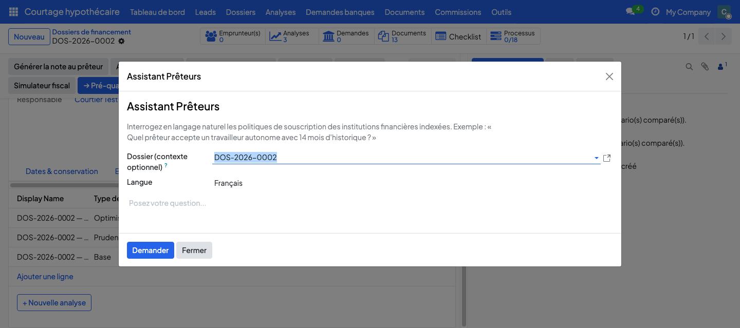Click the Nouvelle analyse button

(x=54, y=303)
